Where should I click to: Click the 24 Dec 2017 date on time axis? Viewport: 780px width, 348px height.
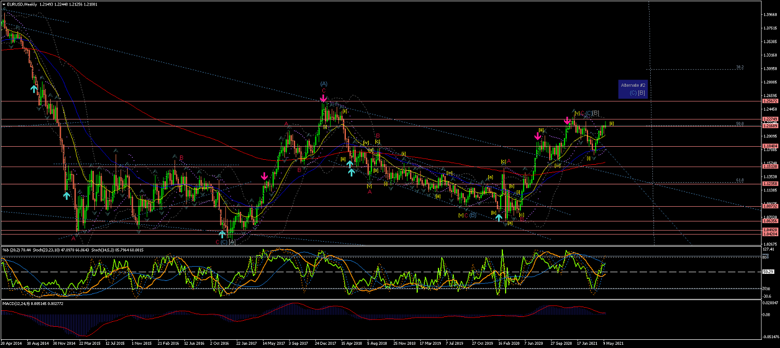326,344
